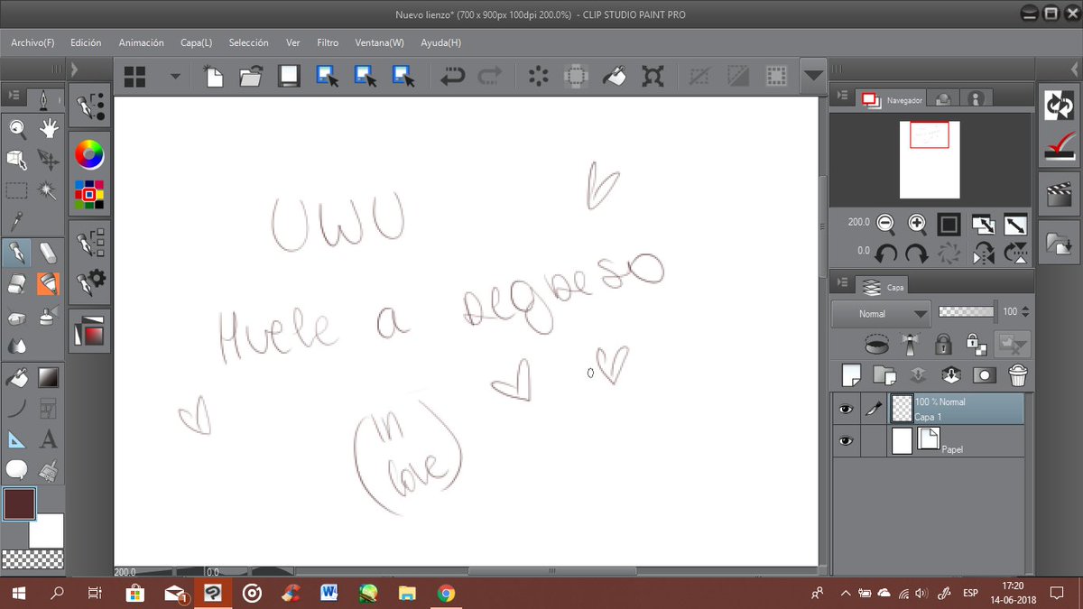Delete layer using trash icon
This screenshot has height=609, width=1083.
coord(1018,374)
